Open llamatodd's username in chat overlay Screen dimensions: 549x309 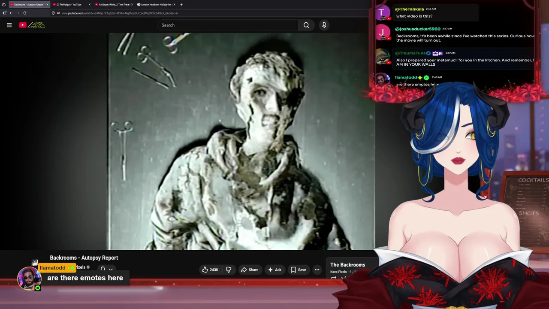406,77
